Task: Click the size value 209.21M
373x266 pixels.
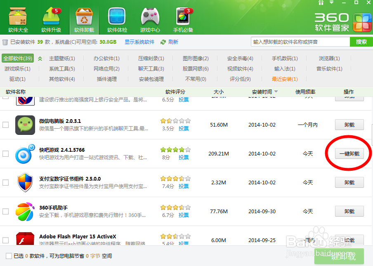Action: click(x=219, y=154)
